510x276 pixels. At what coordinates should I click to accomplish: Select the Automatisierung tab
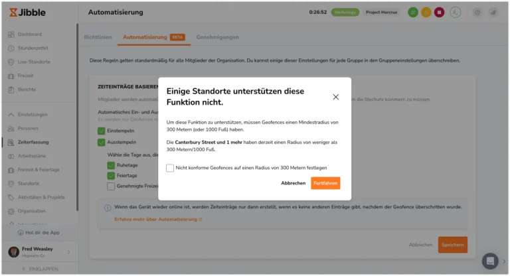pyautogui.click(x=154, y=37)
